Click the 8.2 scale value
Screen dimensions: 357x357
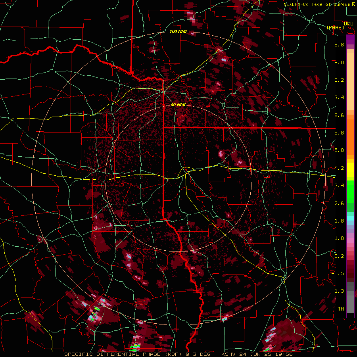(339, 80)
